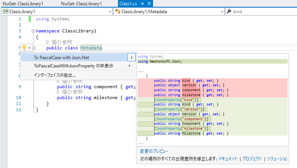
Task: Open the ClassLibrary1 project dropdown
Action: [110, 12]
